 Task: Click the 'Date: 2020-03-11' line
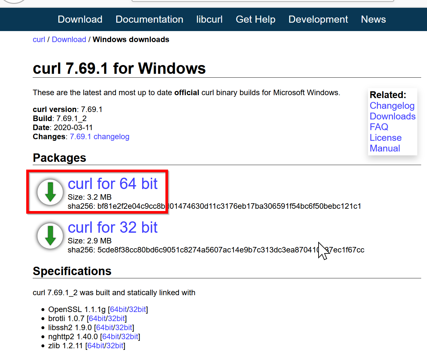point(63,128)
